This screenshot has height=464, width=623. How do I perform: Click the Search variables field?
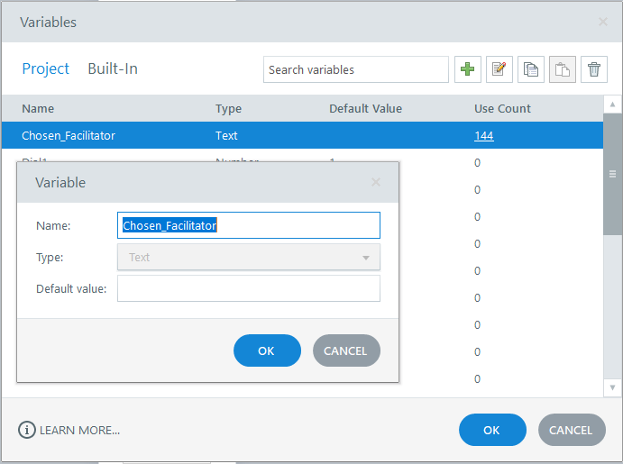356,69
